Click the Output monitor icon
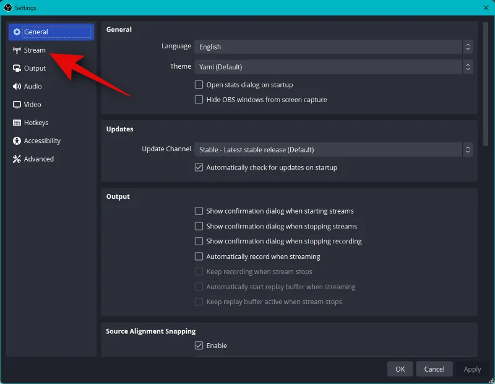This screenshot has height=384, width=495. click(x=17, y=68)
